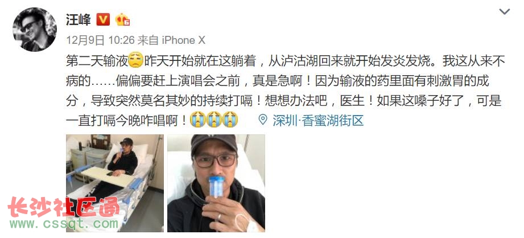This screenshot has height=238, width=524.
Task: Click the iPhone X source link
Action: [x=183, y=40]
